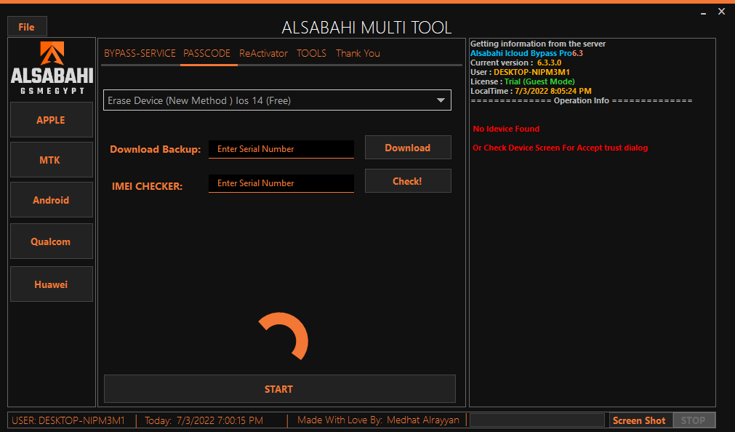Switch to the ReActivator tab
The height and width of the screenshot is (432, 735).
click(263, 53)
